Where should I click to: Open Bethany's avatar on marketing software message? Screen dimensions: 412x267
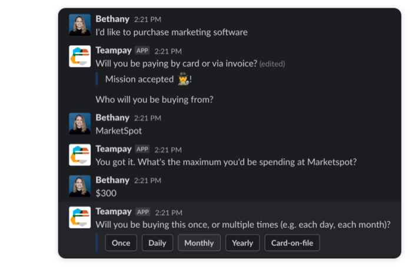pyautogui.click(x=79, y=25)
